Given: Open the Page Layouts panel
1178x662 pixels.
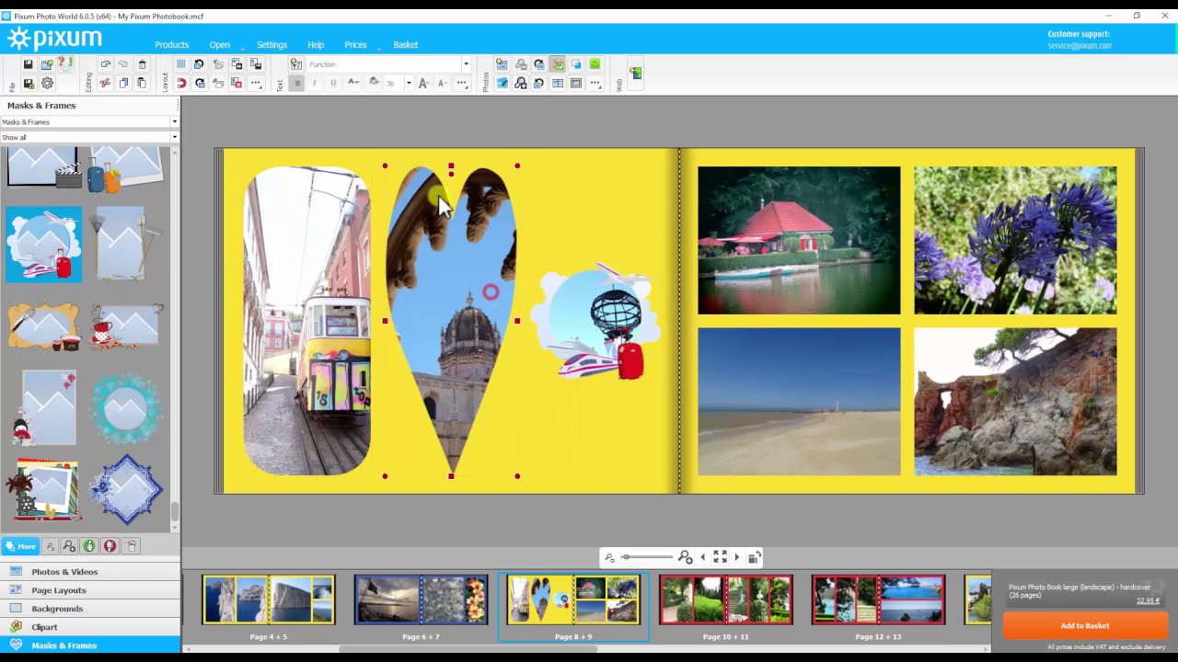Looking at the screenshot, I should coord(90,590).
